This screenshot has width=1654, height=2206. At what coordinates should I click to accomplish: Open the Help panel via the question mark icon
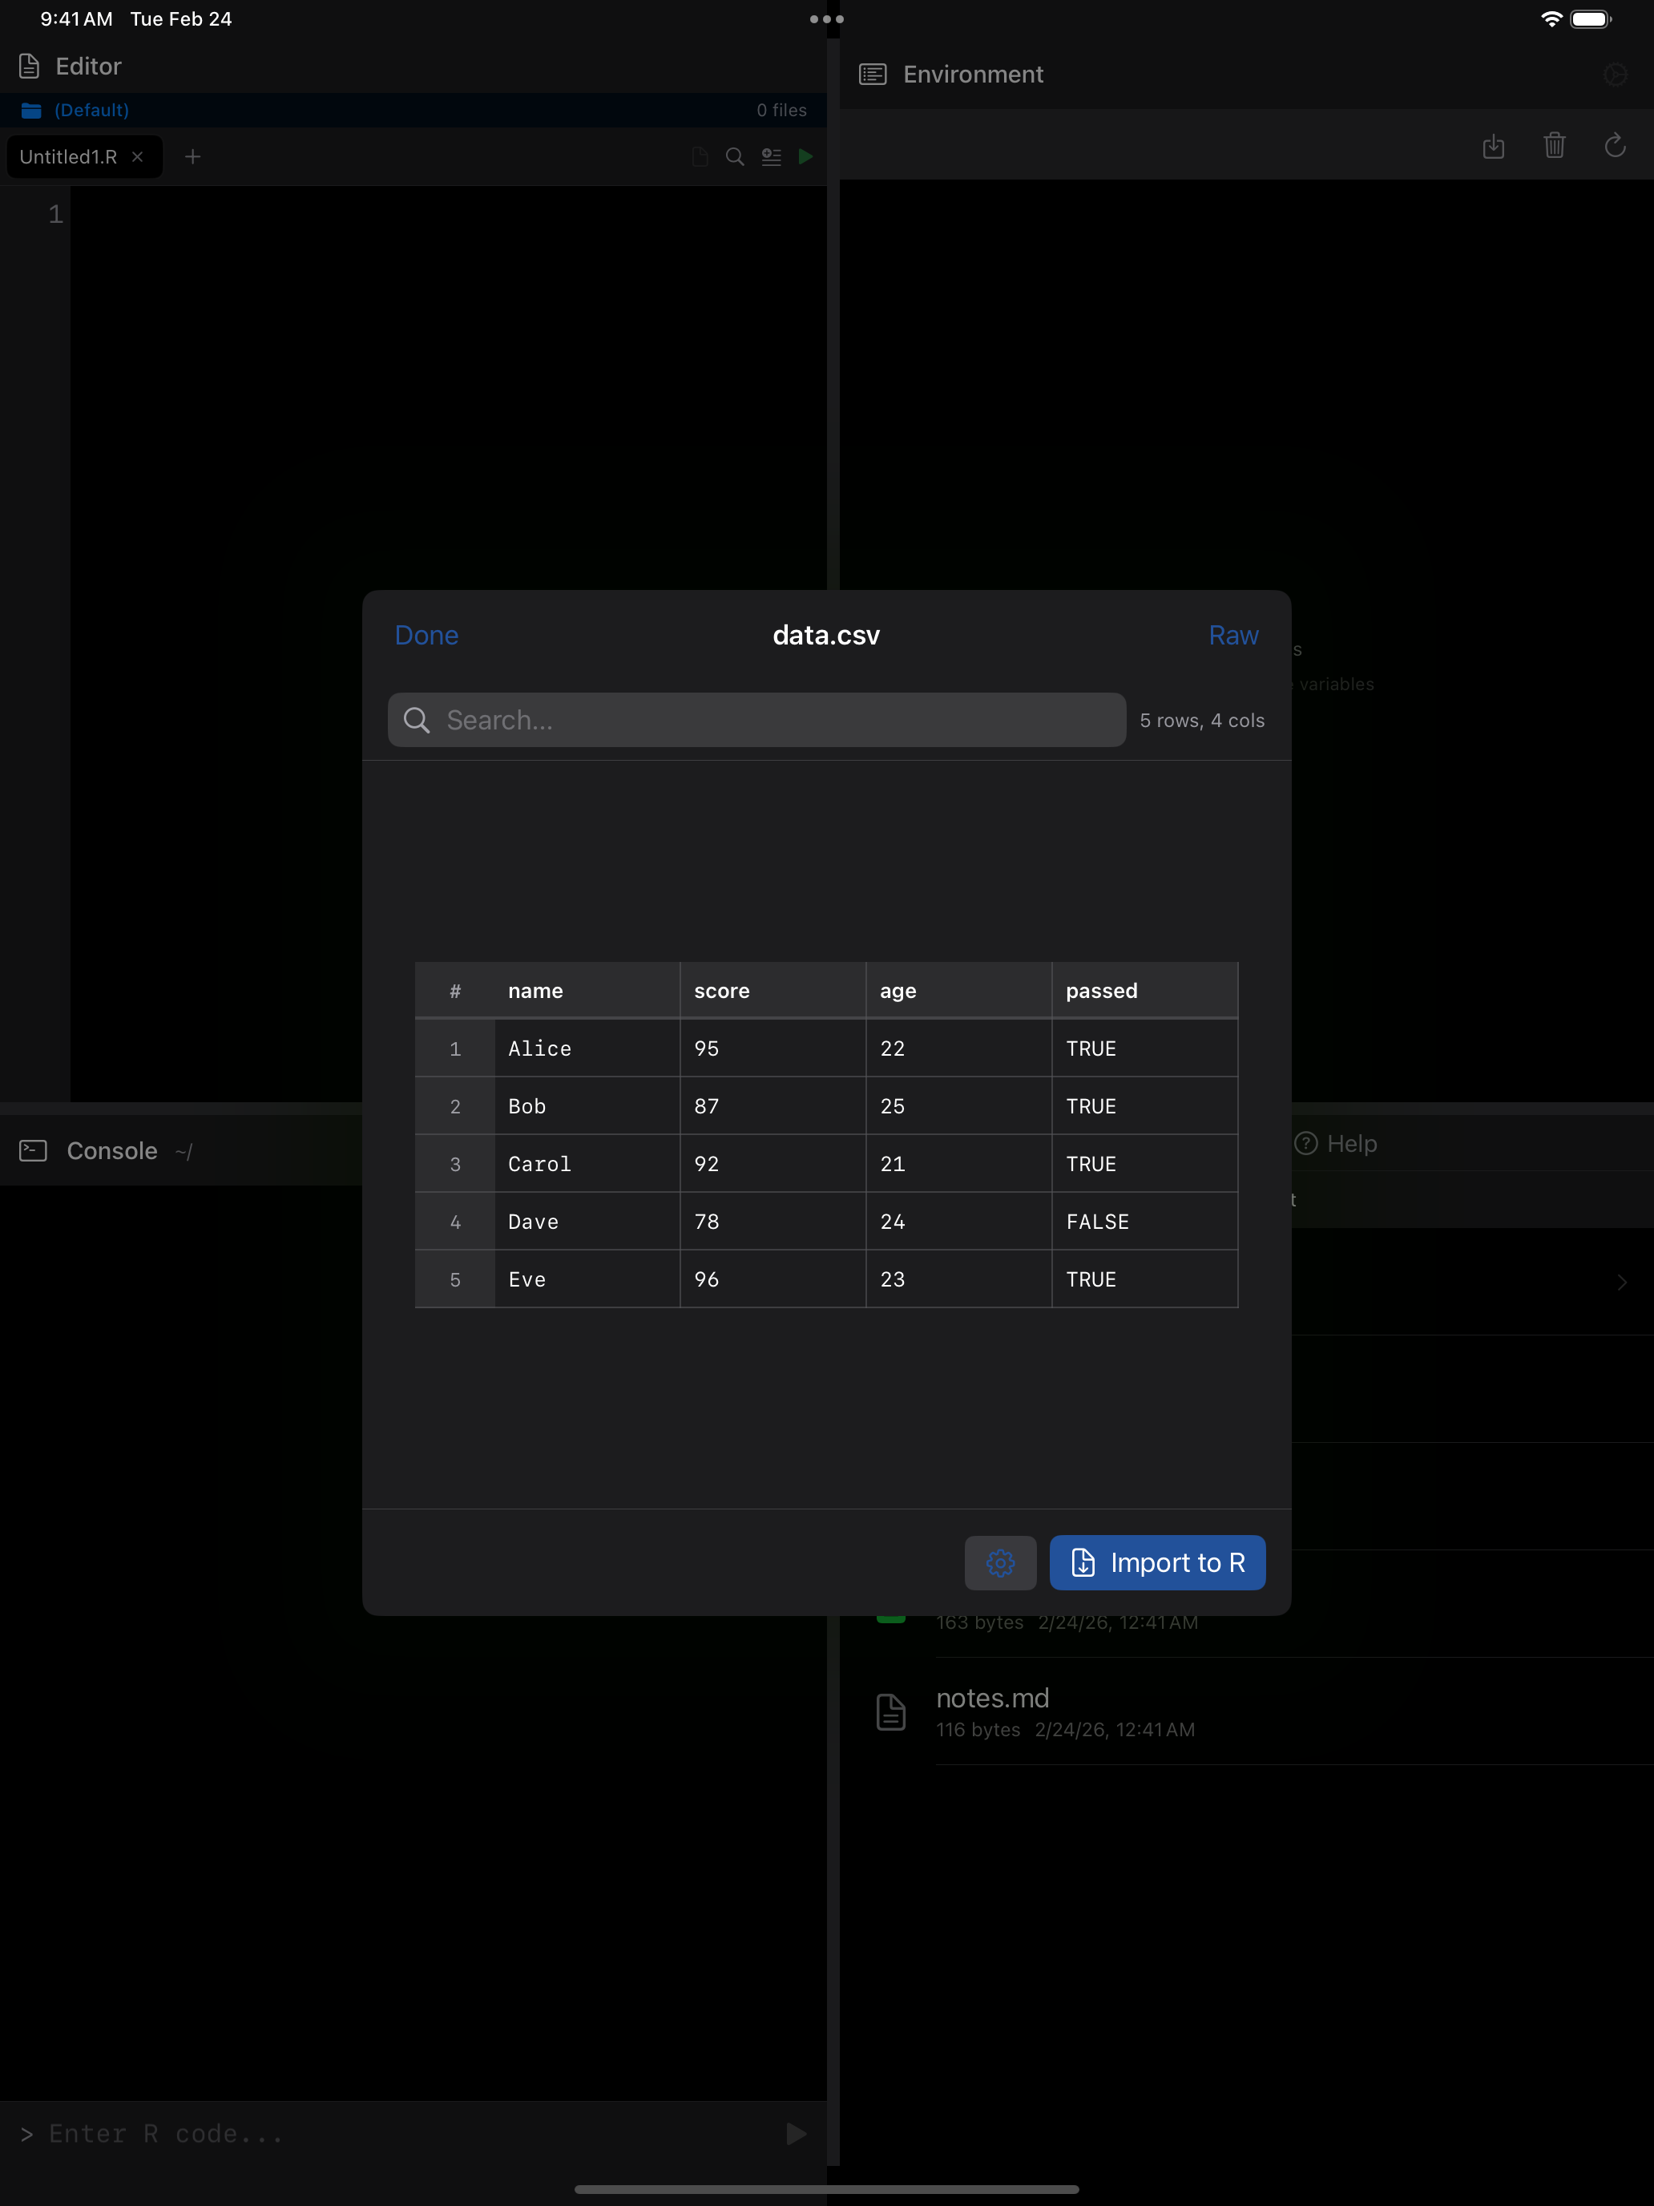1307,1144
